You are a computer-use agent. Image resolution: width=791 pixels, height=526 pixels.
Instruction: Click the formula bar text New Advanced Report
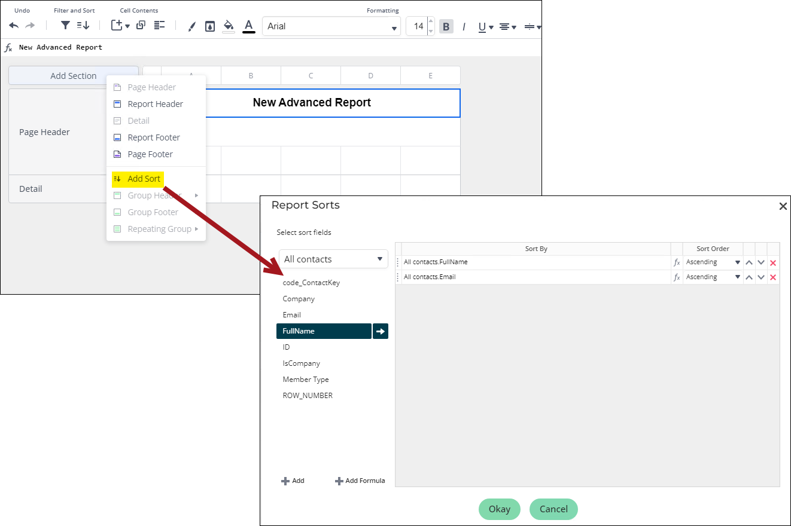pos(60,47)
